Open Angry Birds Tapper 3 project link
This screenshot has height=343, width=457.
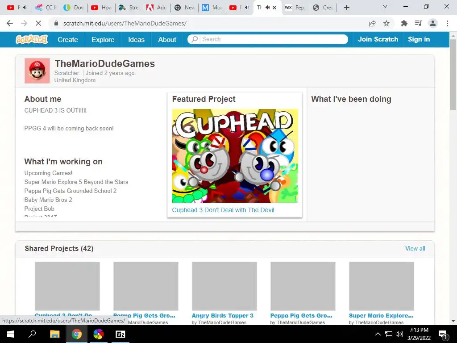222,316
